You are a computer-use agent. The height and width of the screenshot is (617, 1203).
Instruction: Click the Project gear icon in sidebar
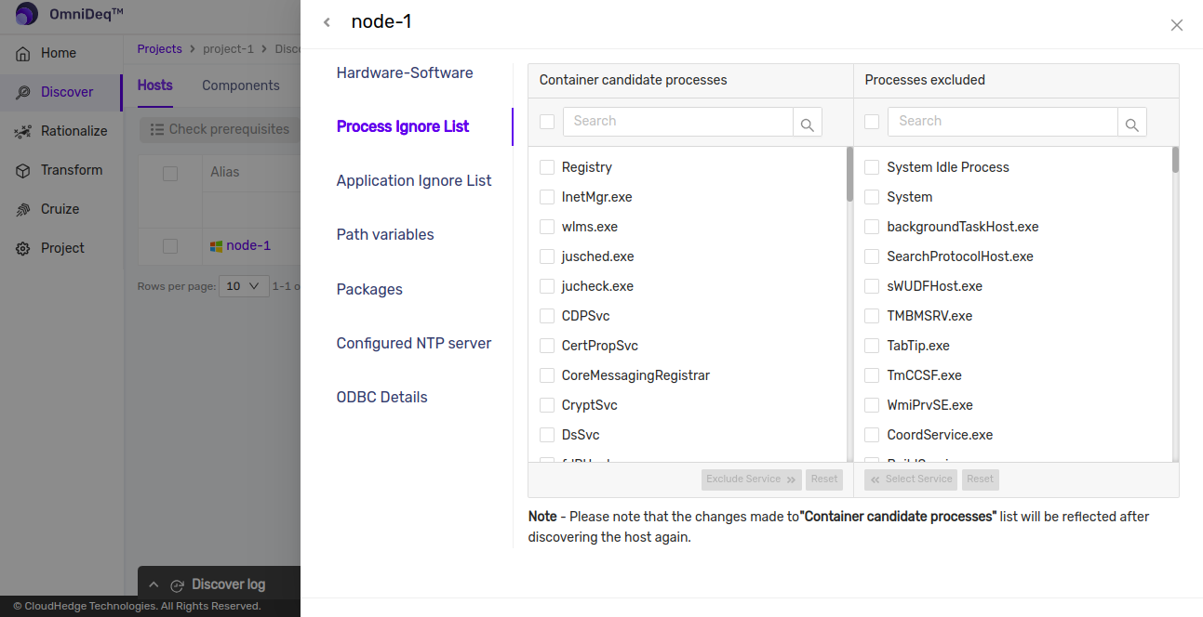click(x=23, y=248)
